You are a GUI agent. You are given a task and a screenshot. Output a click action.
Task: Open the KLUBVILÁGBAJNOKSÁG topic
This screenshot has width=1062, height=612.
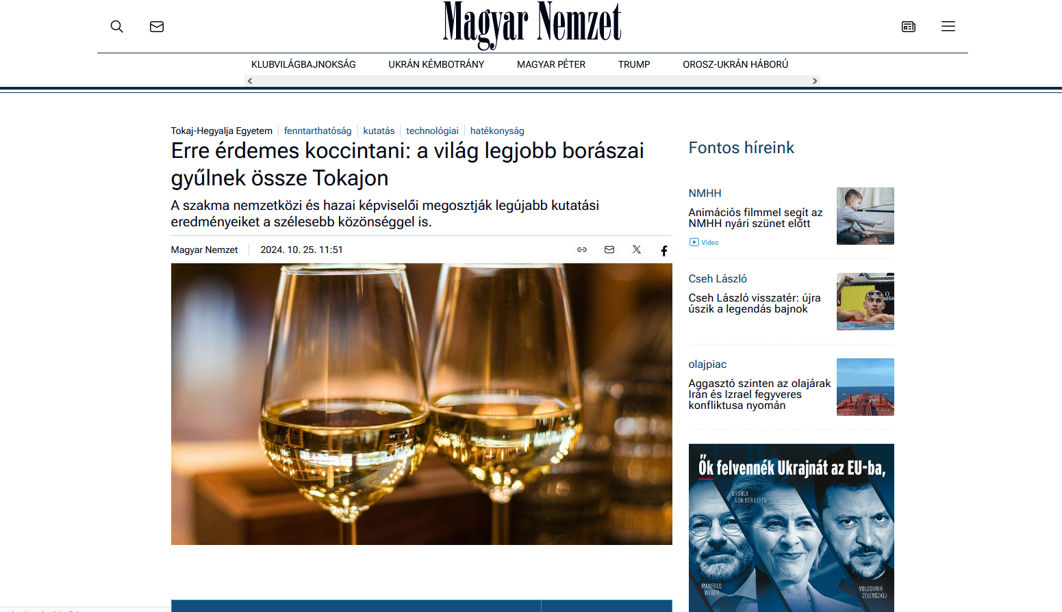303,64
